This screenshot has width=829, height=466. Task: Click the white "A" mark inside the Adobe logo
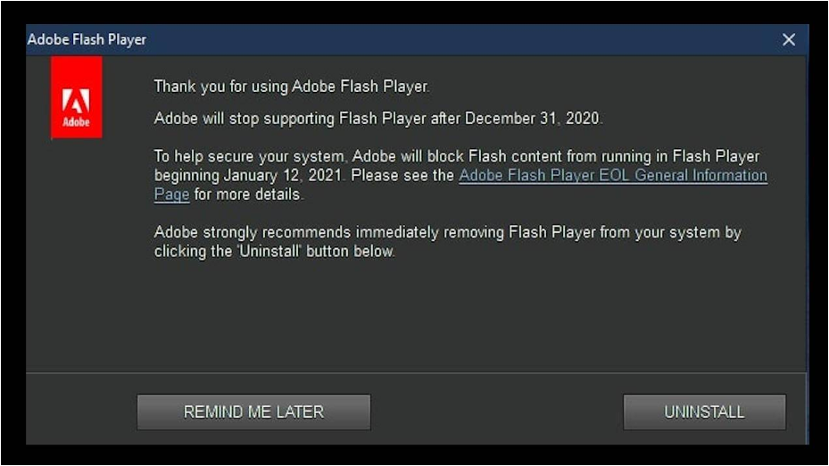click(x=76, y=100)
